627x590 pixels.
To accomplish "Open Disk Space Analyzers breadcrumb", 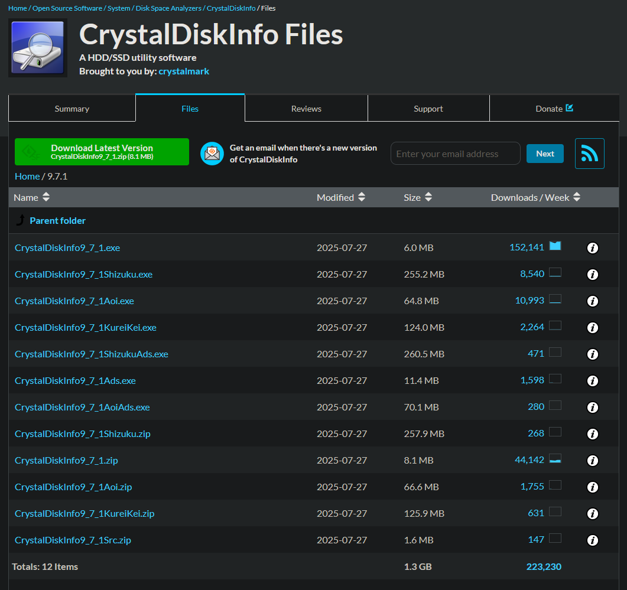I will pyautogui.click(x=168, y=8).
